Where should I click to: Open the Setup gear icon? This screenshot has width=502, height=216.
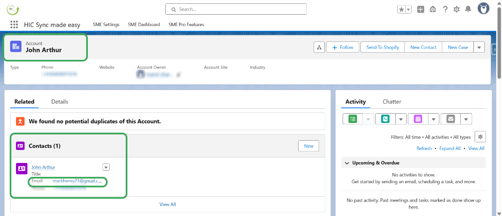pyautogui.click(x=457, y=9)
